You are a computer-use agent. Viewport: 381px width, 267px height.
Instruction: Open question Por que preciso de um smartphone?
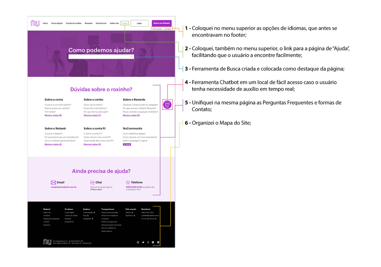62,137
